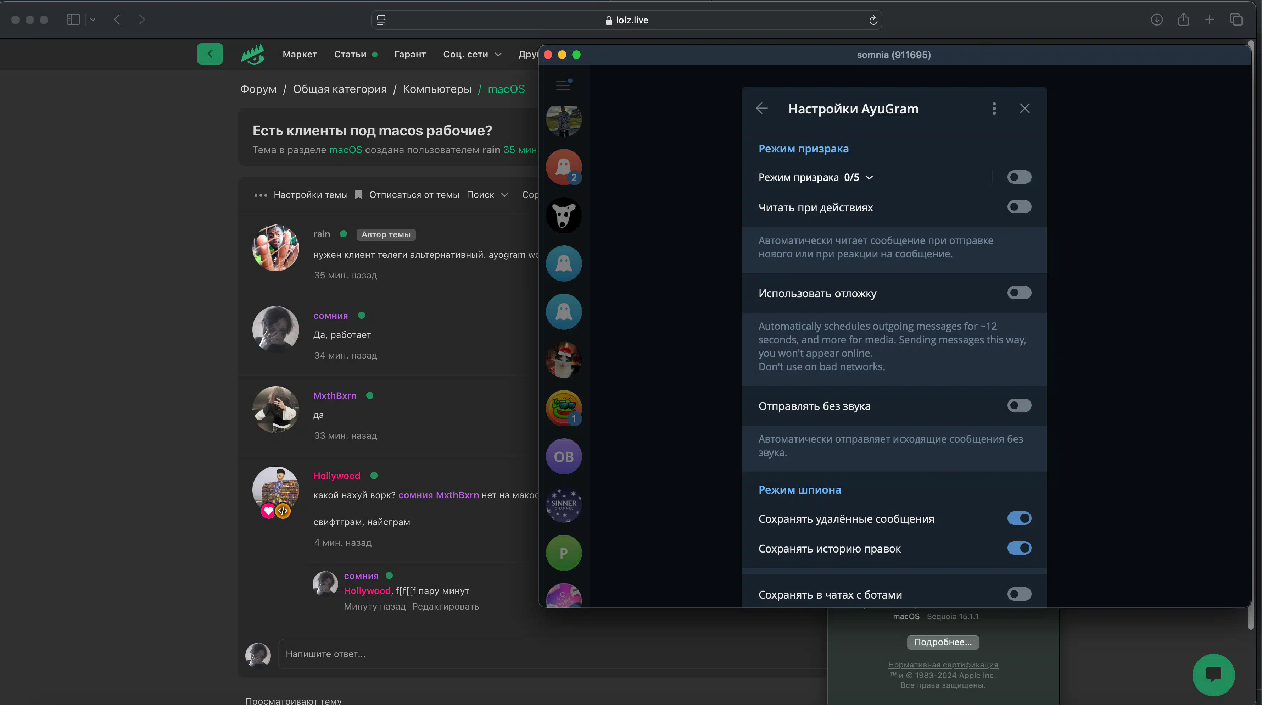
Task: Click green back arrow button on forum
Action: coord(210,54)
